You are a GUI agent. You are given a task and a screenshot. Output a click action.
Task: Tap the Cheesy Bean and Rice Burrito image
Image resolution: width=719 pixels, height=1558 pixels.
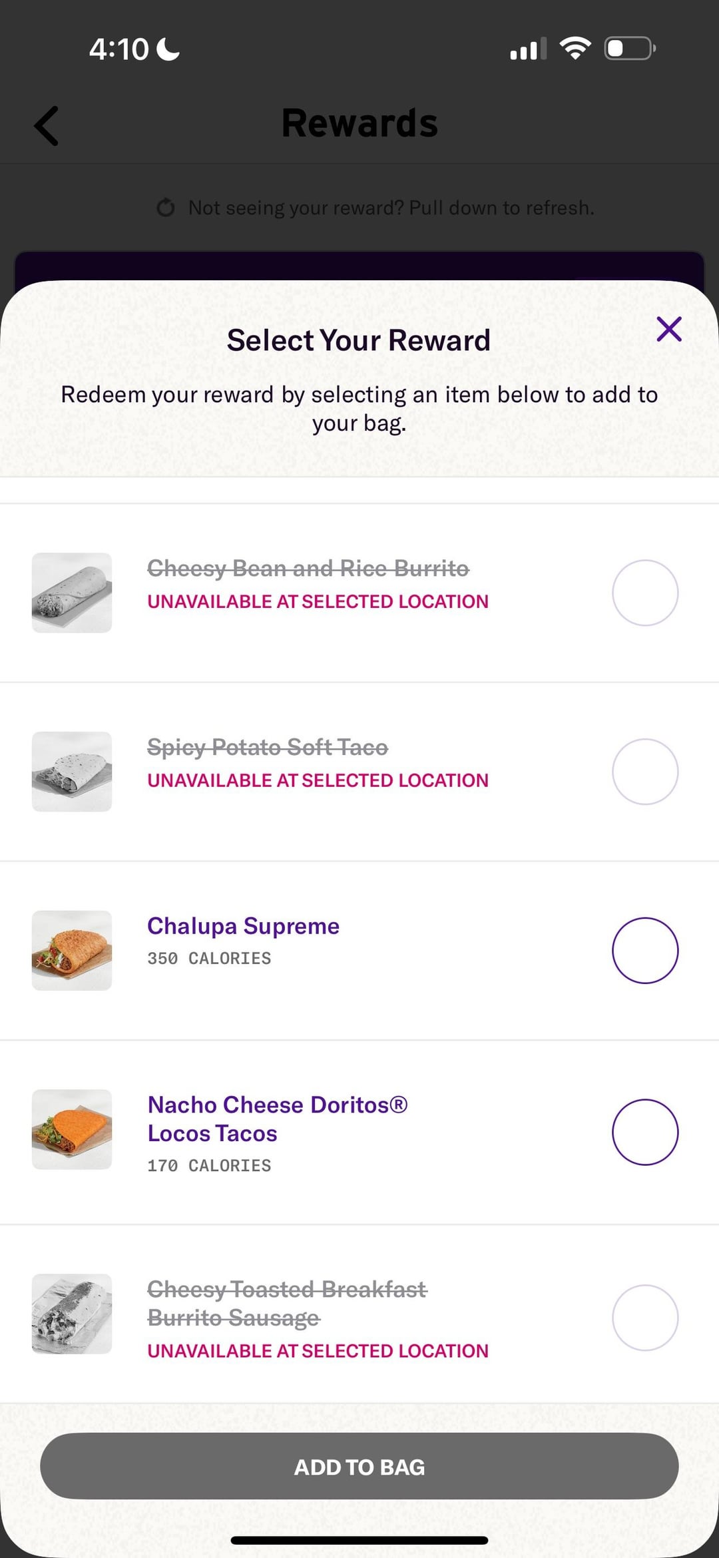(x=72, y=593)
